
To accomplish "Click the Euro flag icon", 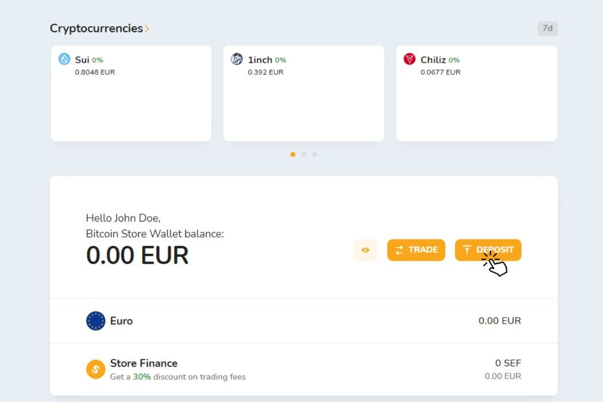I will pyautogui.click(x=95, y=321).
